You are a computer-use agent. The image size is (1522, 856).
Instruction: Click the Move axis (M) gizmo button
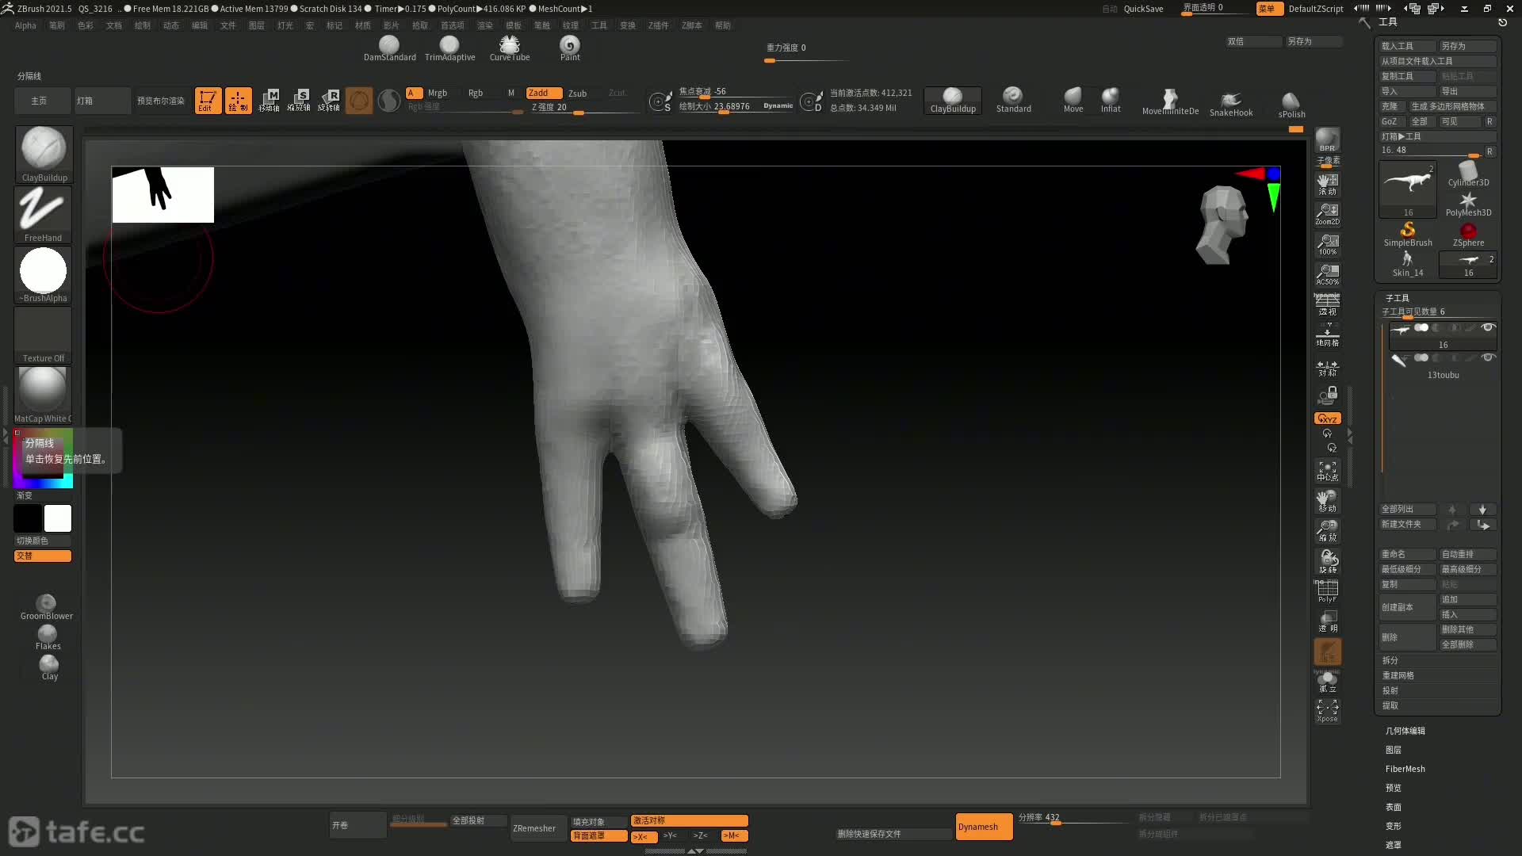pos(269,101)
